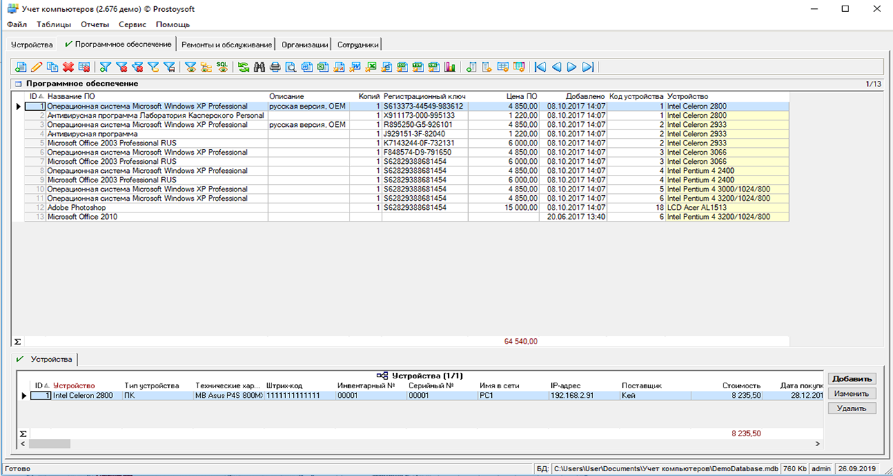Image resolution: width=893 pixels, height=476 pixels.
Task: Click the Удалить button
Action: (x=852, y=408)
